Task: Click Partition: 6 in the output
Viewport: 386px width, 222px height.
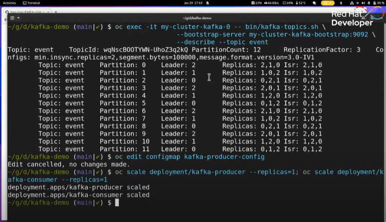Action: tap(123, 111)
